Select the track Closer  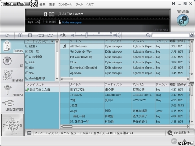tap(125, 62)
